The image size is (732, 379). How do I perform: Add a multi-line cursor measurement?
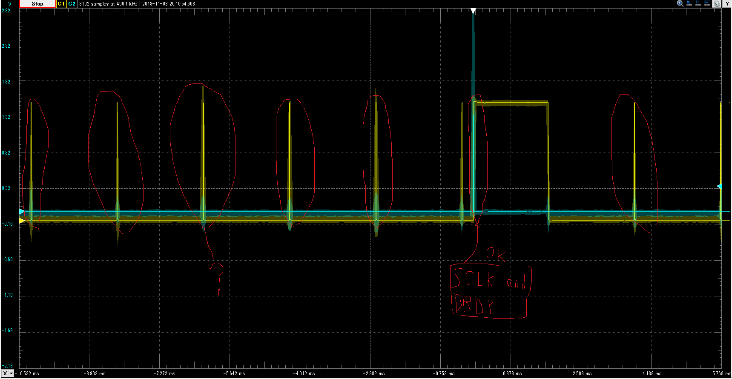coord(707,3)
